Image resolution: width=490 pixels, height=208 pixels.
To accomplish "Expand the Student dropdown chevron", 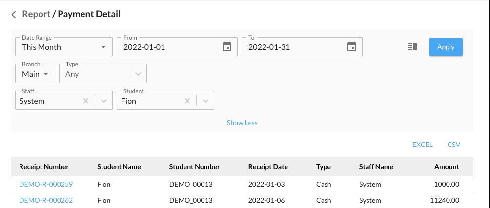I will (205, 101).
